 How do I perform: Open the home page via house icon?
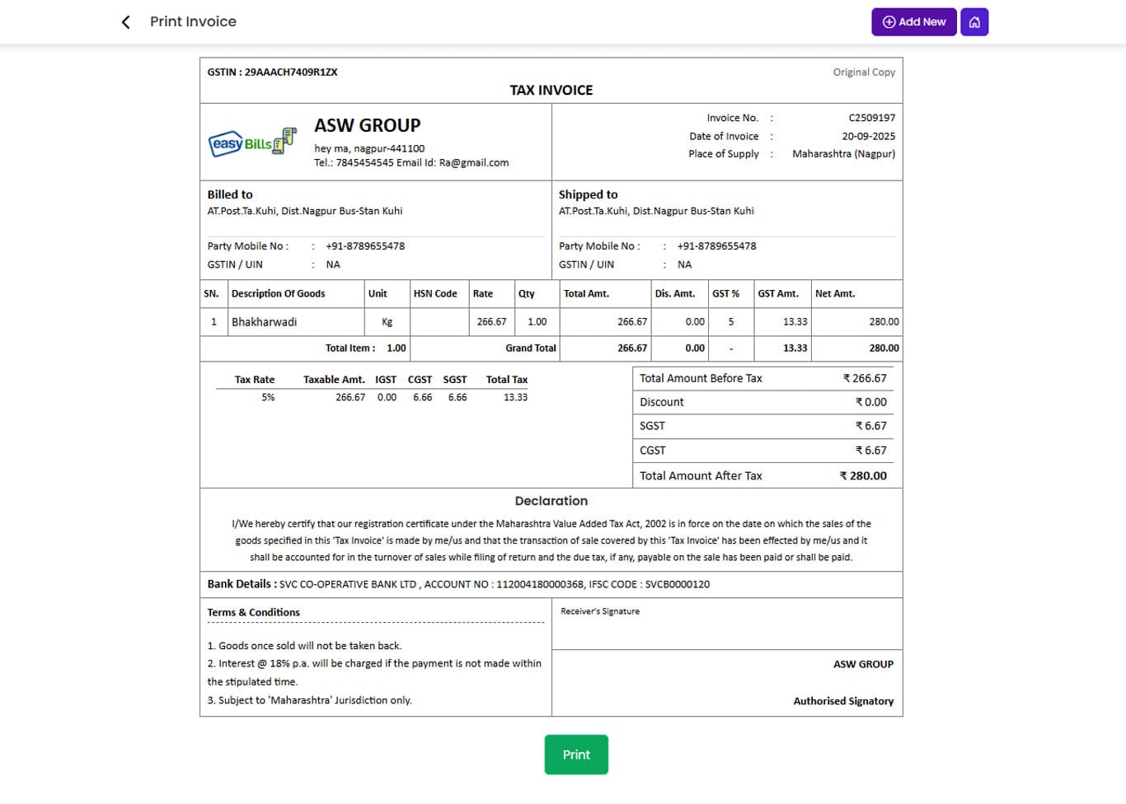974,22
